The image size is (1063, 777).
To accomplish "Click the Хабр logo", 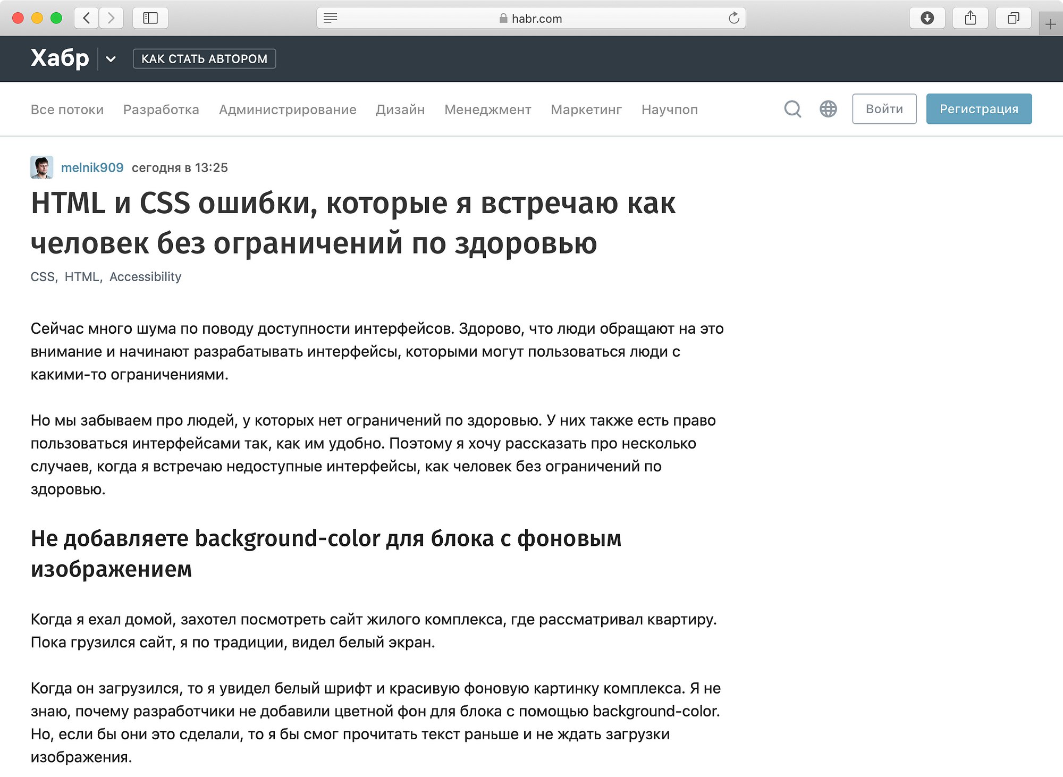I will (60, 58).
